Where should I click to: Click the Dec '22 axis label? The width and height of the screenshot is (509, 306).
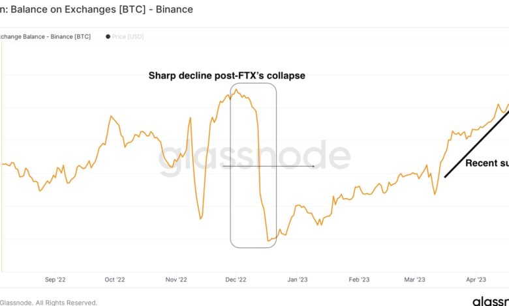tap(236, 279)
